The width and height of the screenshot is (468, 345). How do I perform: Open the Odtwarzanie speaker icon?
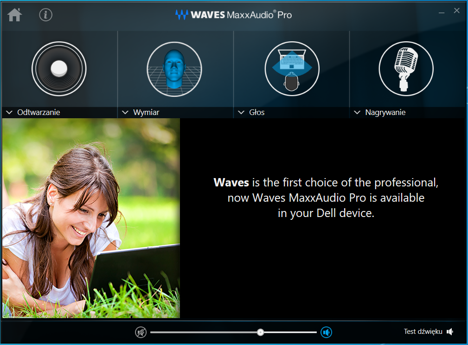pyautogui.click(x=59, y=69)
